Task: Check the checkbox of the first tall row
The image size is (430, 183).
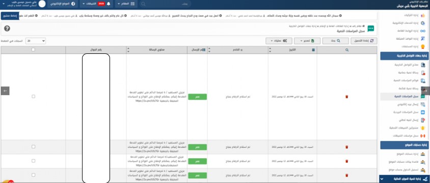Action: (33, 96)
